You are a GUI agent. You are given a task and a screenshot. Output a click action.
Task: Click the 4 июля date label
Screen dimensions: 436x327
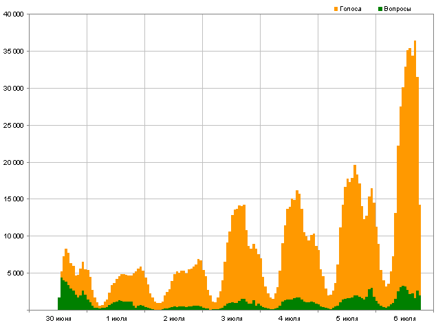290,319
